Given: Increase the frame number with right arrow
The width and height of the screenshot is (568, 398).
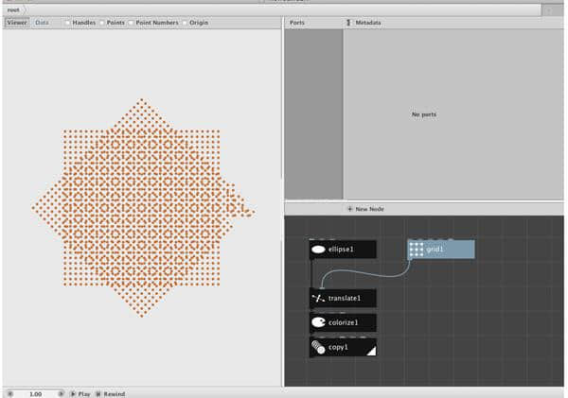Looking at the screenshot, I should [61, 393].
